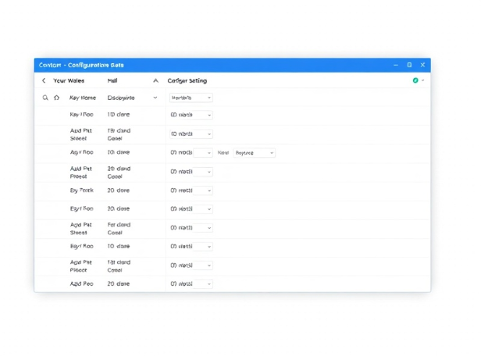Click the home icon beside Key Home
Viewport: 481px width, 356px height.
[x=56, y=98]
